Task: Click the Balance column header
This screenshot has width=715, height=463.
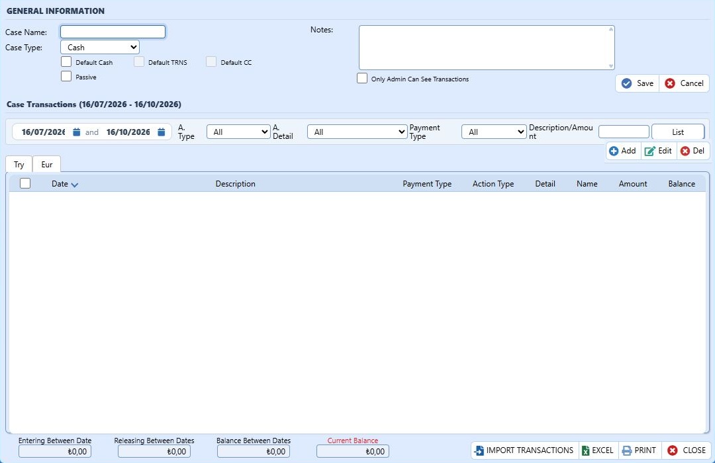Action: 682,184
